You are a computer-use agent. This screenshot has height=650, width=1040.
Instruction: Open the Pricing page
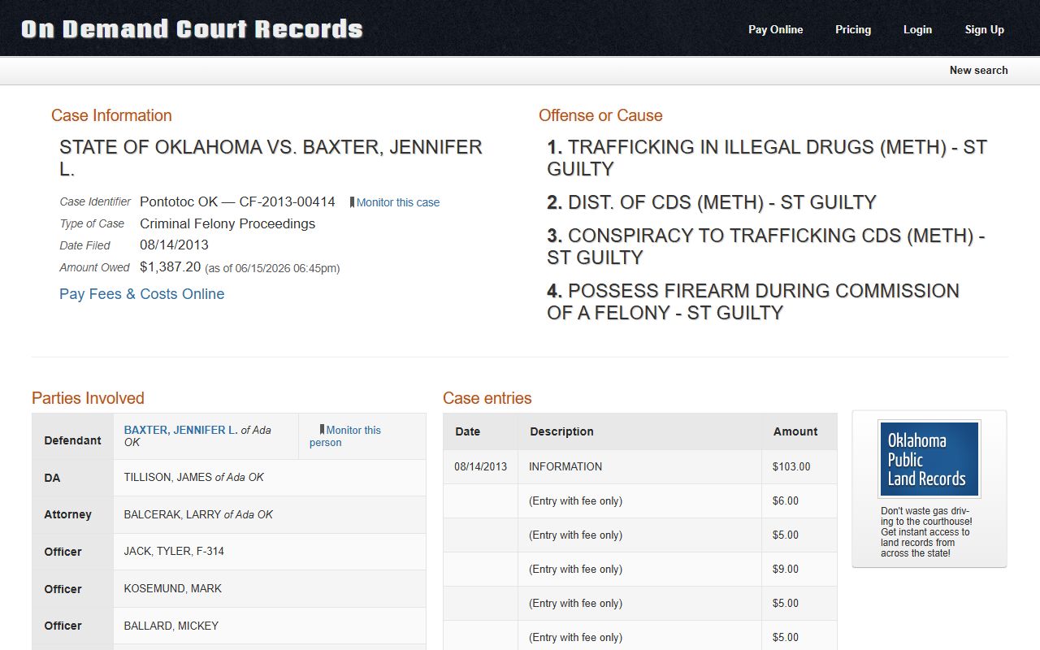coord(853,29)
